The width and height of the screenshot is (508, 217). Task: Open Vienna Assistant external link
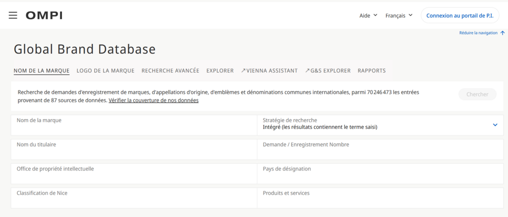point(269,71)
